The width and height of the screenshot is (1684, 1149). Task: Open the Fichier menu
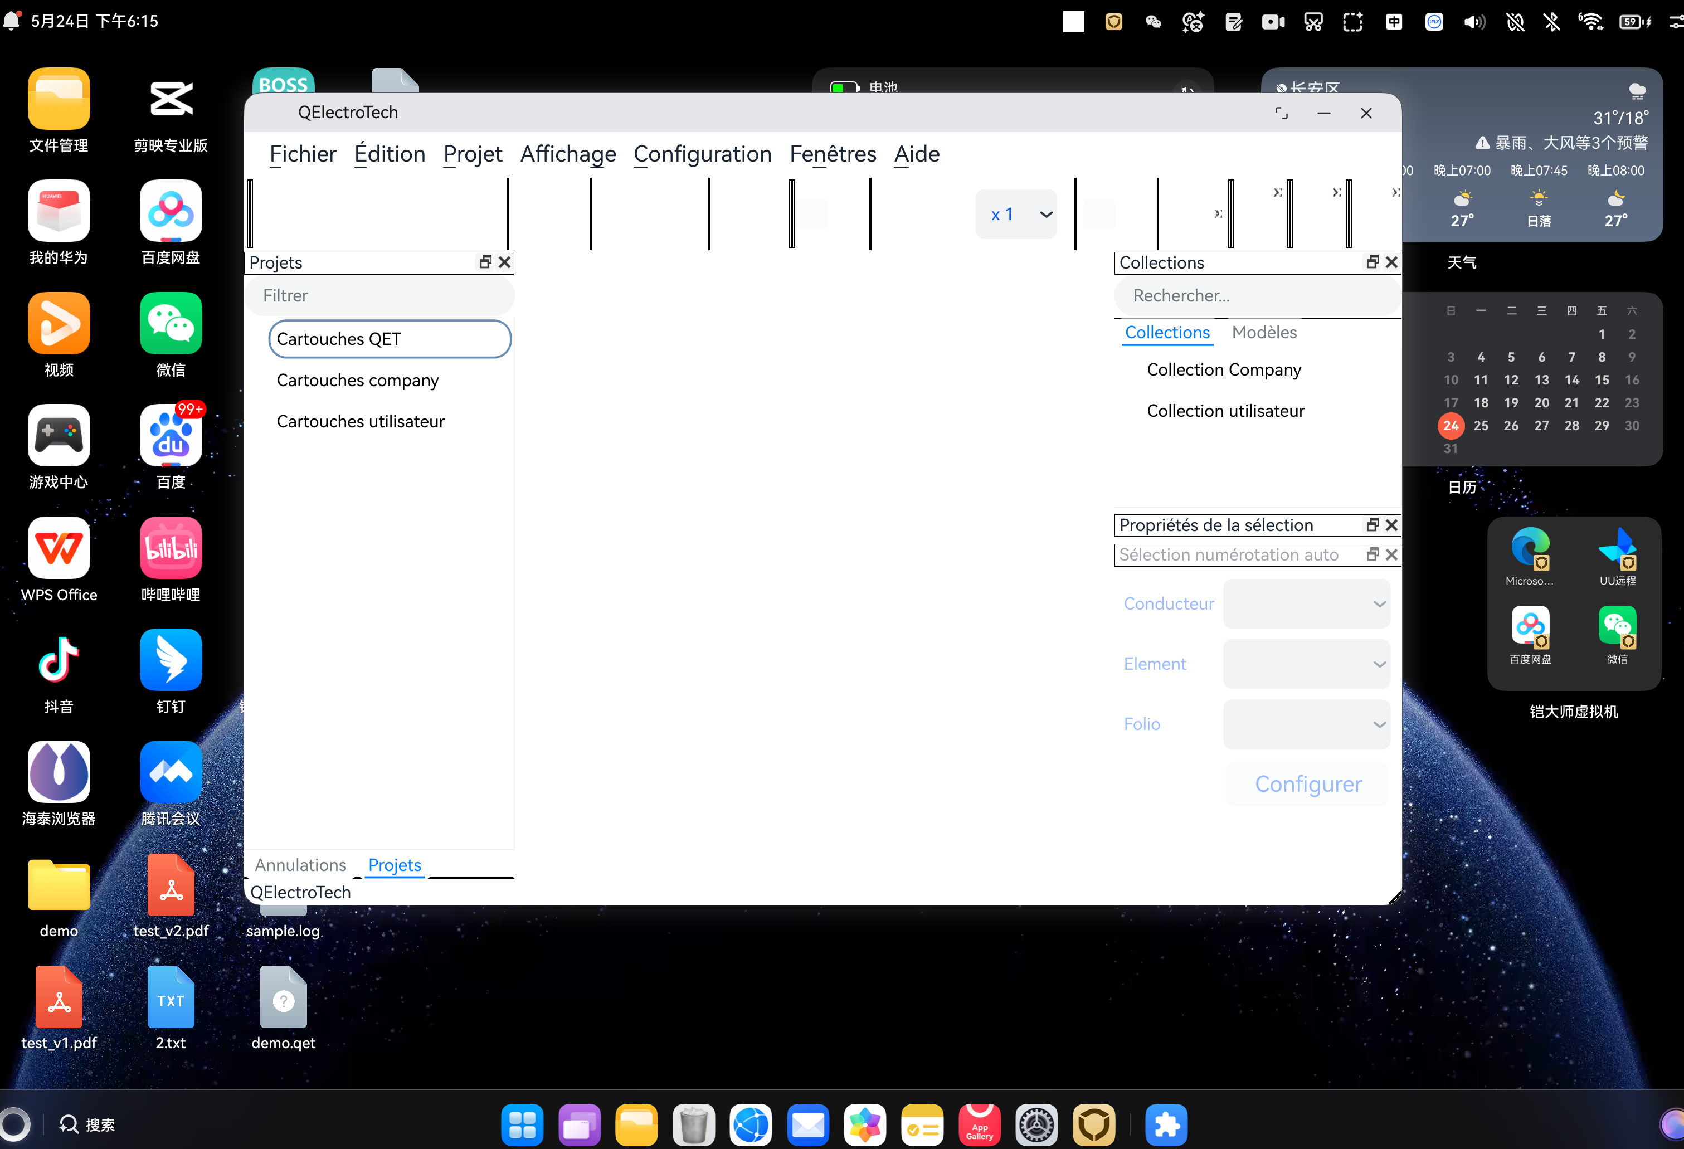[303, 154]
